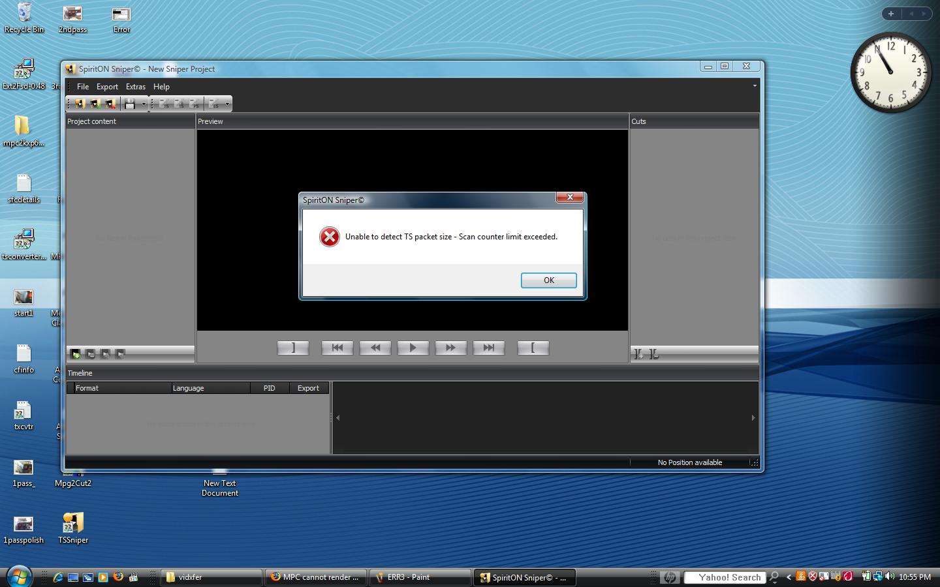Click the Export column header
The width and height of the screenshot is (940, 587).
click(x=309, y=388)
